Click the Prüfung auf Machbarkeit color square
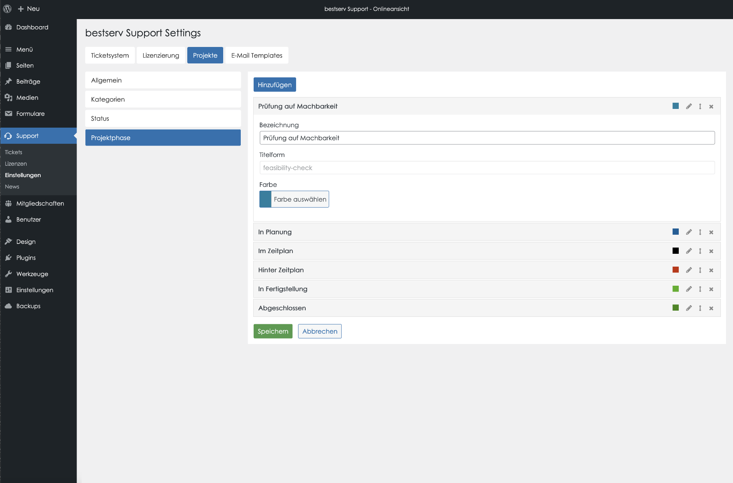 coord(676,106)
